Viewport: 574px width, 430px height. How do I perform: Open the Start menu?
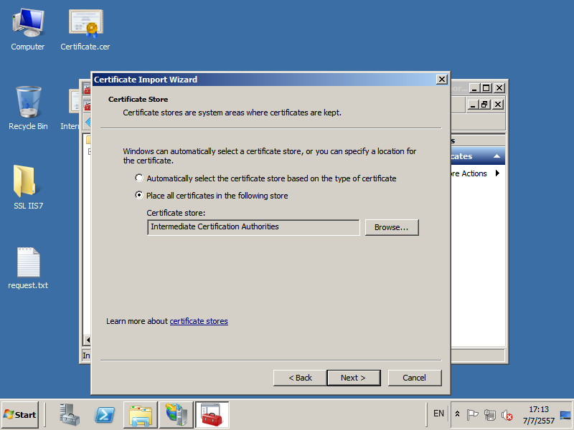click(20, 415)
